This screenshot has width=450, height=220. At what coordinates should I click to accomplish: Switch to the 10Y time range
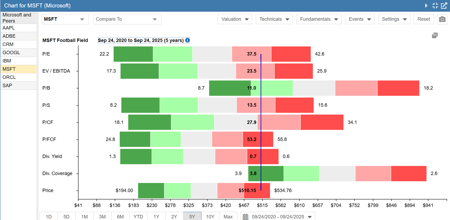coord(210,217)
